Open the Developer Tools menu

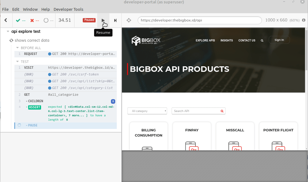pos(68,9)
